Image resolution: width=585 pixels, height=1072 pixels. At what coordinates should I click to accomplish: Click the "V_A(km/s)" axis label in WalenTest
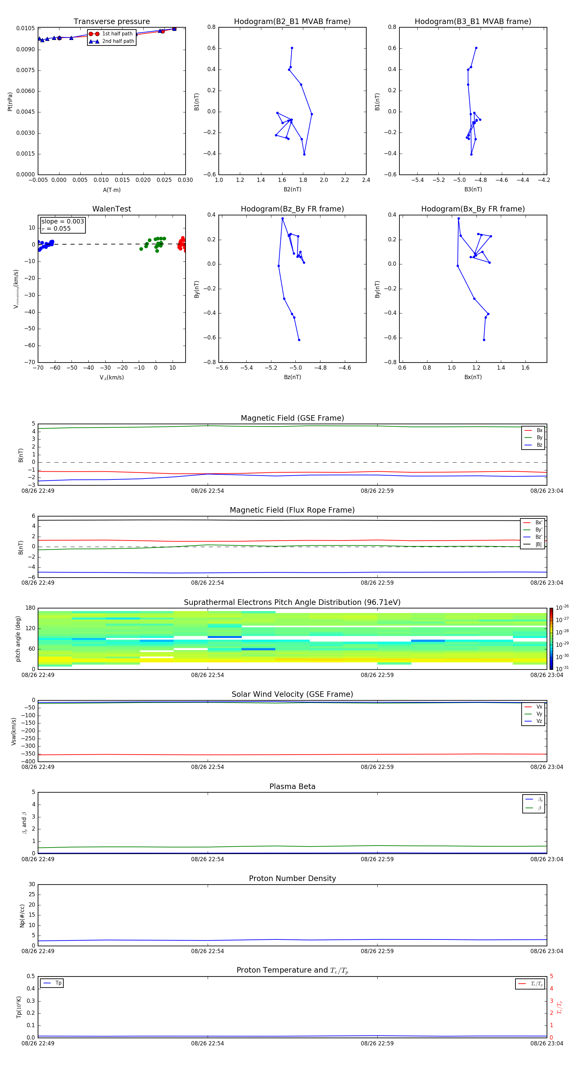tap(111, 377)
